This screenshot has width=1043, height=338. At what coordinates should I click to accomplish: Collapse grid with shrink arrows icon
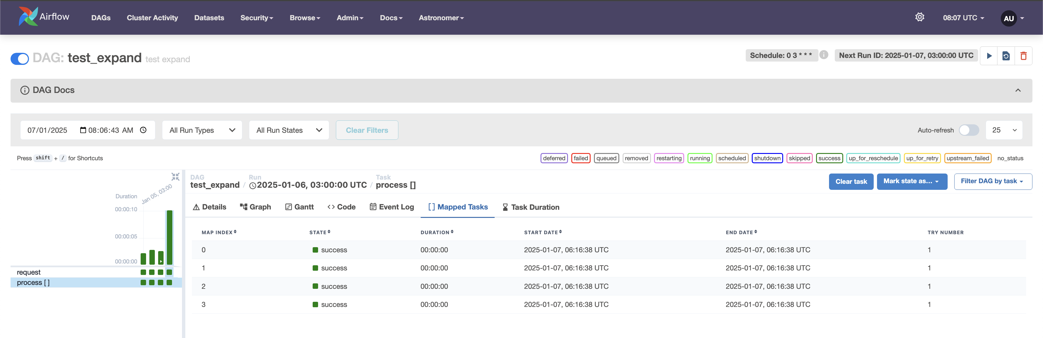[175, 177]
